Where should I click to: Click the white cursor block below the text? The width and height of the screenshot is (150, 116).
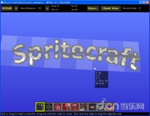click(x=95, y=68)
